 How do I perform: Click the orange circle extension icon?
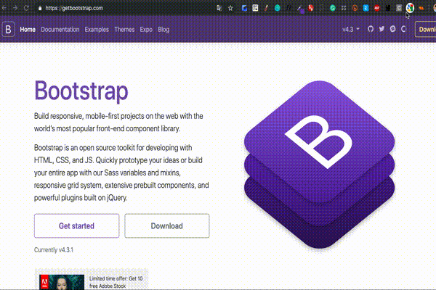point(355,8)
